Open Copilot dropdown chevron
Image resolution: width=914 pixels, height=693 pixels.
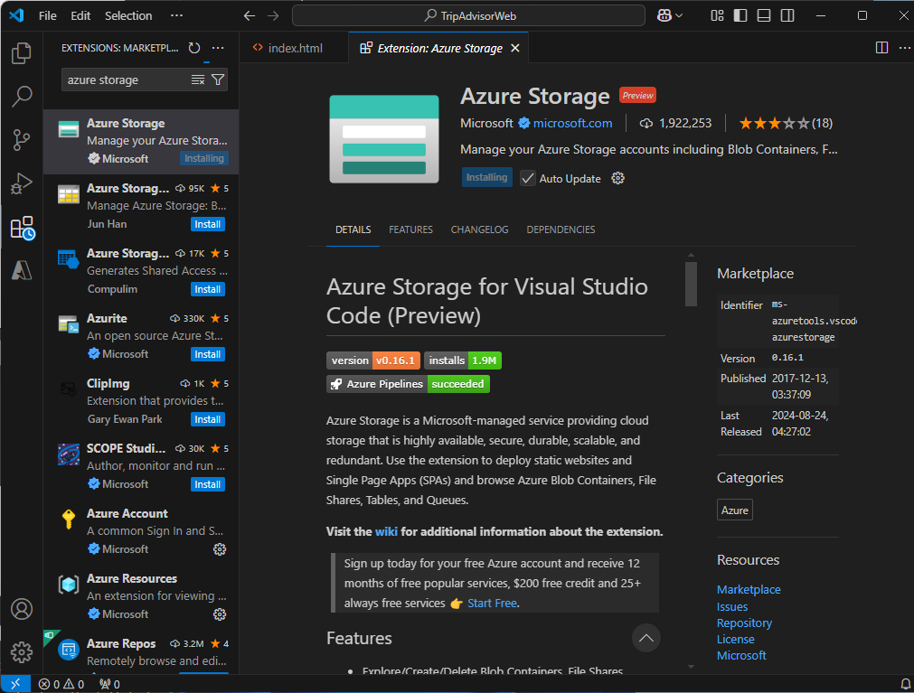(x=679, y=15)
